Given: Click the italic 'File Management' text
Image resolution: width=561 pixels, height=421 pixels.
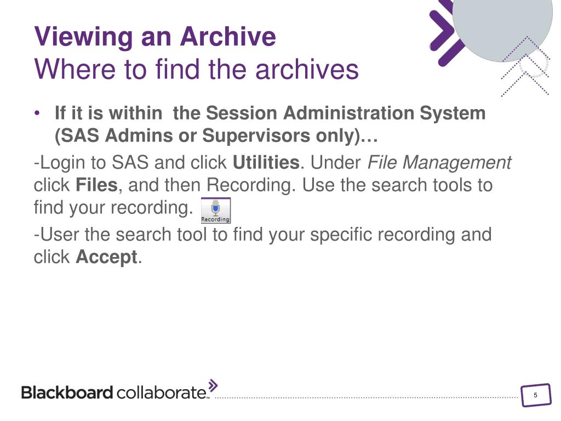Looking at the screenshot, I should coord(439,163).
